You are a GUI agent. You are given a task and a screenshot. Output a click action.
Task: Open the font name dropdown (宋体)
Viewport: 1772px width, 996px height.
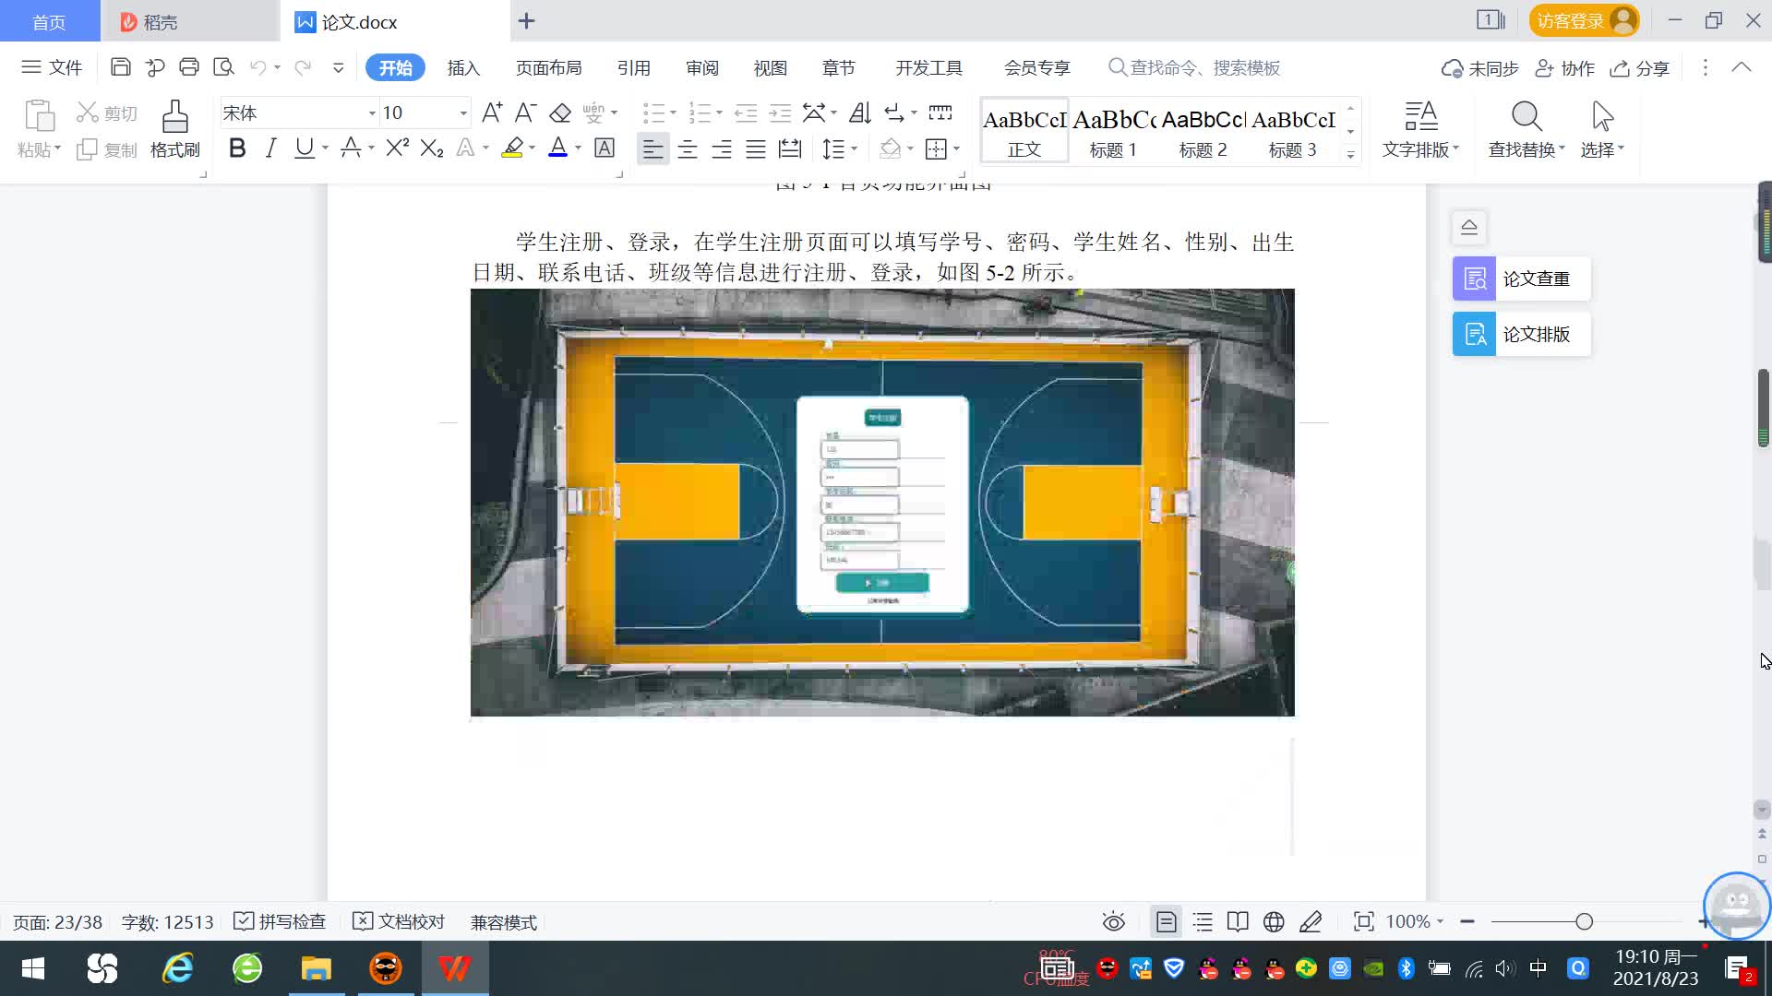(372, 113)
